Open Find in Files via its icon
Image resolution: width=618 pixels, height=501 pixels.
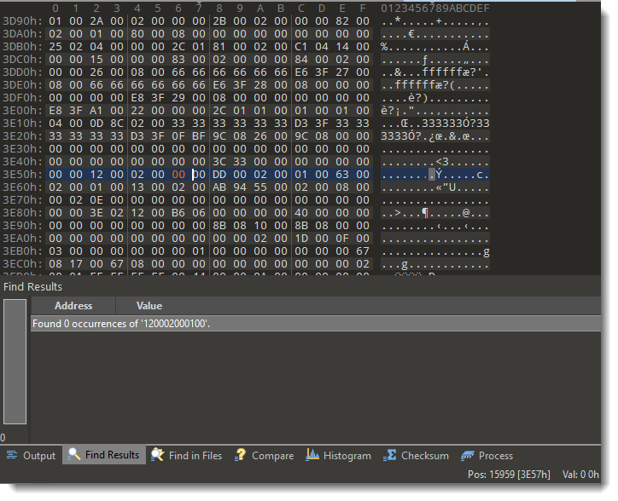pos(158,455)
